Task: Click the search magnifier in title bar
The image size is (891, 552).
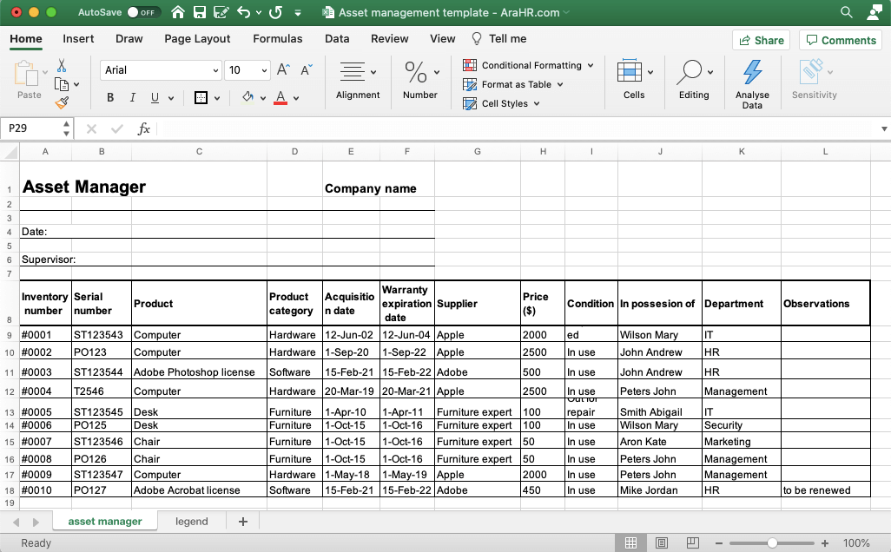Action: point(847,13)
